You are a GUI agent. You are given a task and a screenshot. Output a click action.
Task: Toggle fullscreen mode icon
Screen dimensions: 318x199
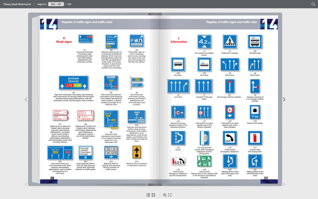pos(170,194)
